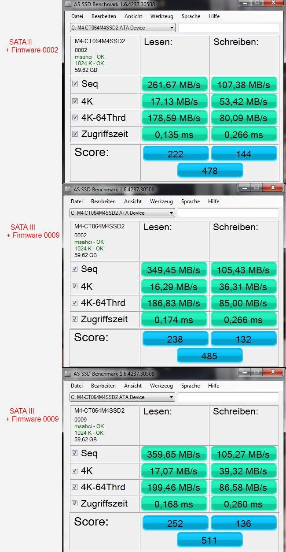The width and height of the screenshot is (286, 552).
Task: Toggle 4K checkbox in the 485-score window
Action: coord(75,286)
